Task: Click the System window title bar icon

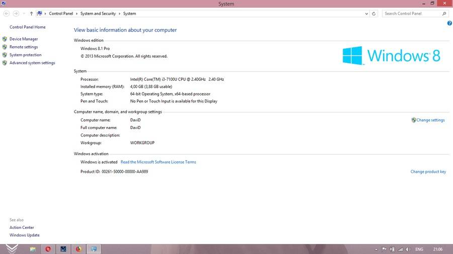Action: (4, 3)
